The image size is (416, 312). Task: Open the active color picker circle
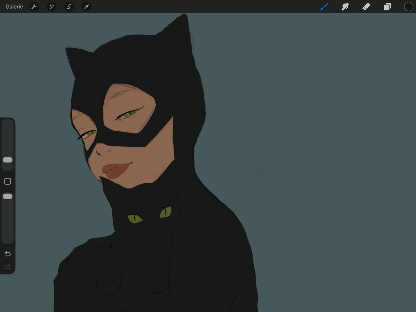coord(408,7)
